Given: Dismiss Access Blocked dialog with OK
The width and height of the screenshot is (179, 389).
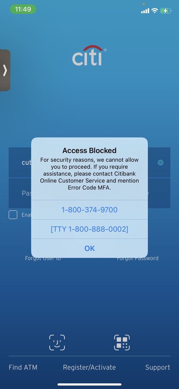Looking at the screenshot, I should [x=89, y=248].
